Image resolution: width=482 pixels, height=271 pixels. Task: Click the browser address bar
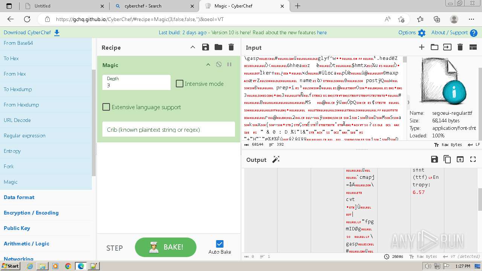(211, 19)
